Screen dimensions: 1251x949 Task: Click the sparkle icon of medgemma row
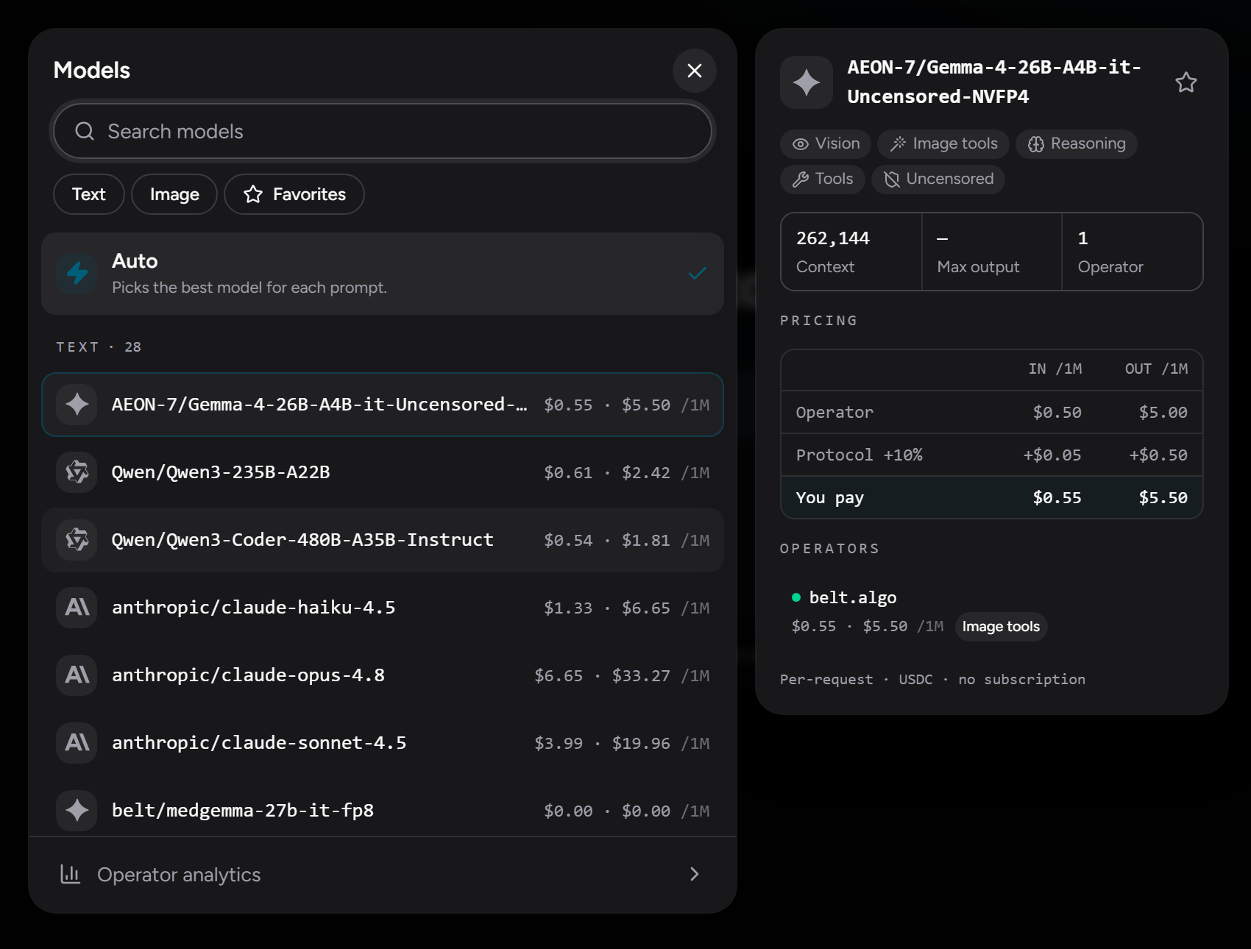point(77,811)
